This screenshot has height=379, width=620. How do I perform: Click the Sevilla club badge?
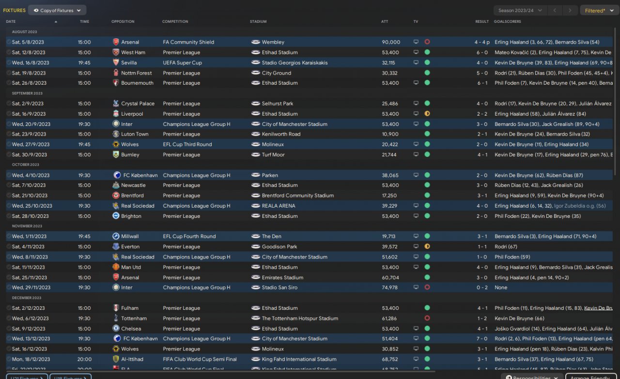click(116, 62)
